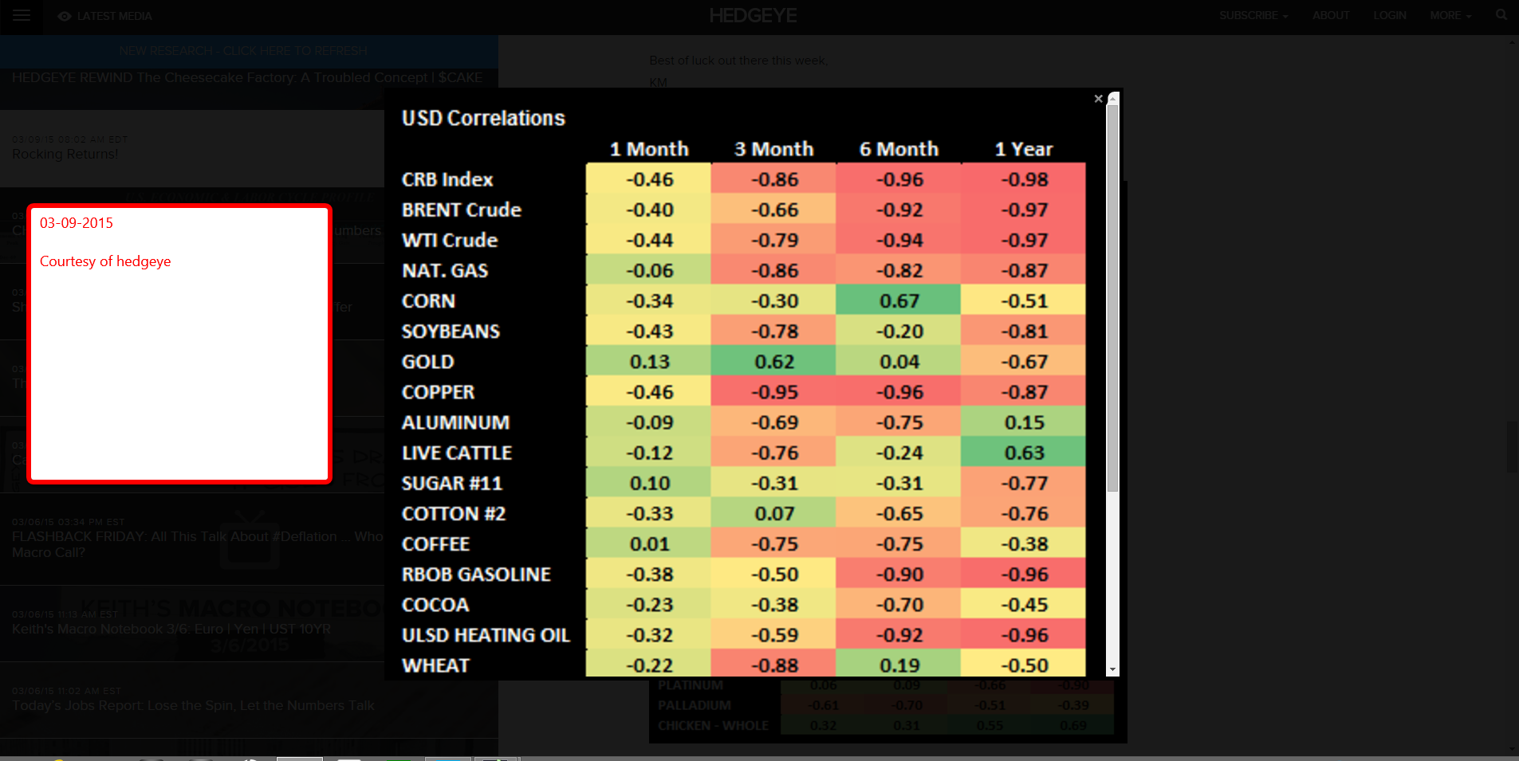The width and height of the screenshot is (1519, 761).
Task: Click the popup scrollbar up arrow
Action: pyautogui.click(x=1113, y=98)
